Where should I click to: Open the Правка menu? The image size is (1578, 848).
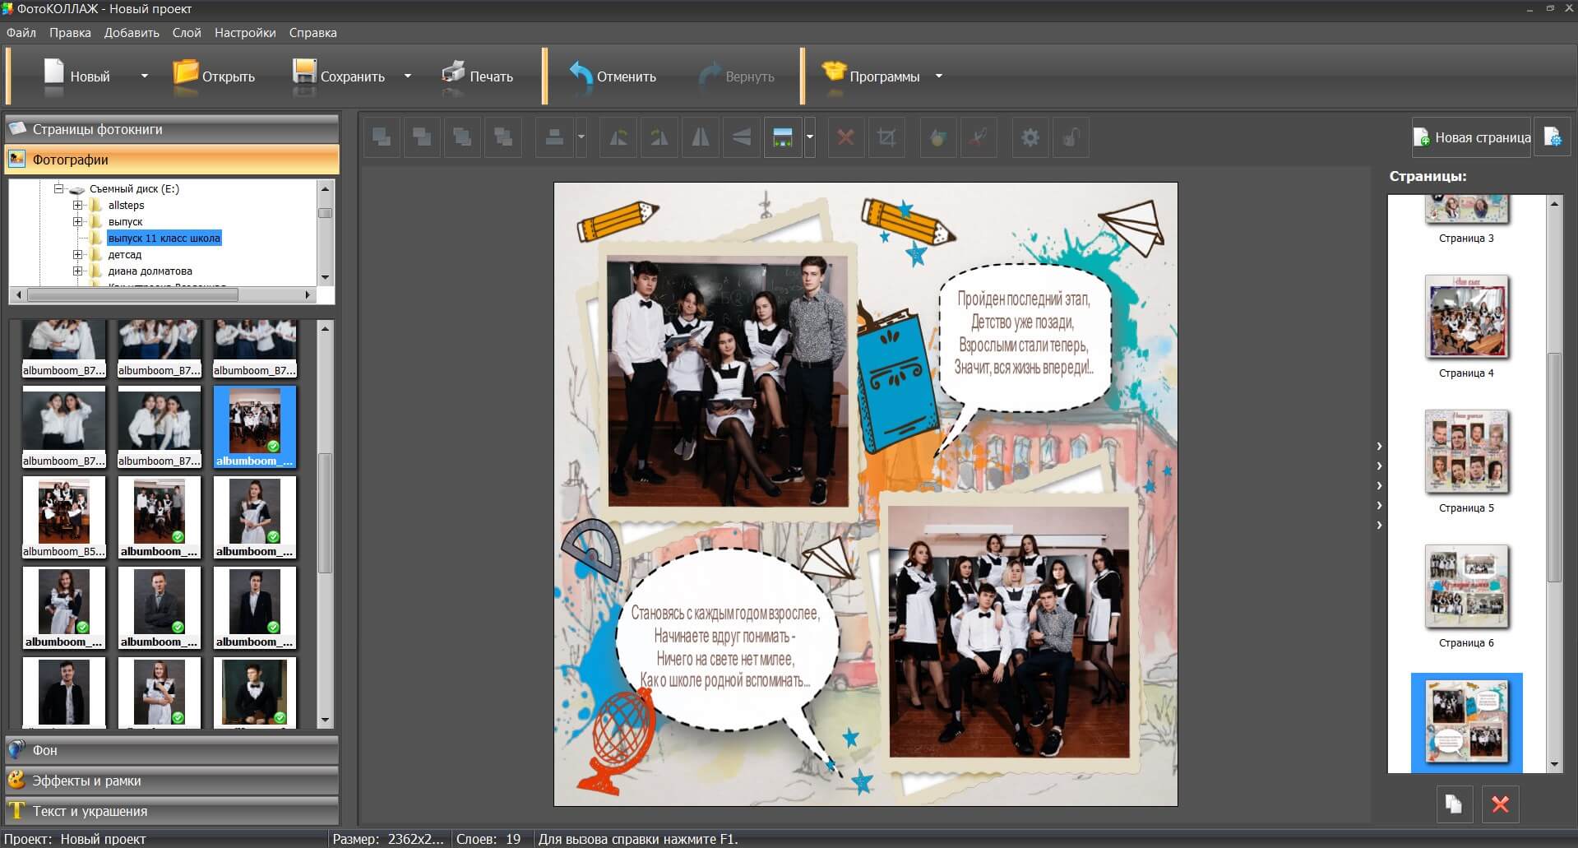pyautogui.click(x=70, y=33)
